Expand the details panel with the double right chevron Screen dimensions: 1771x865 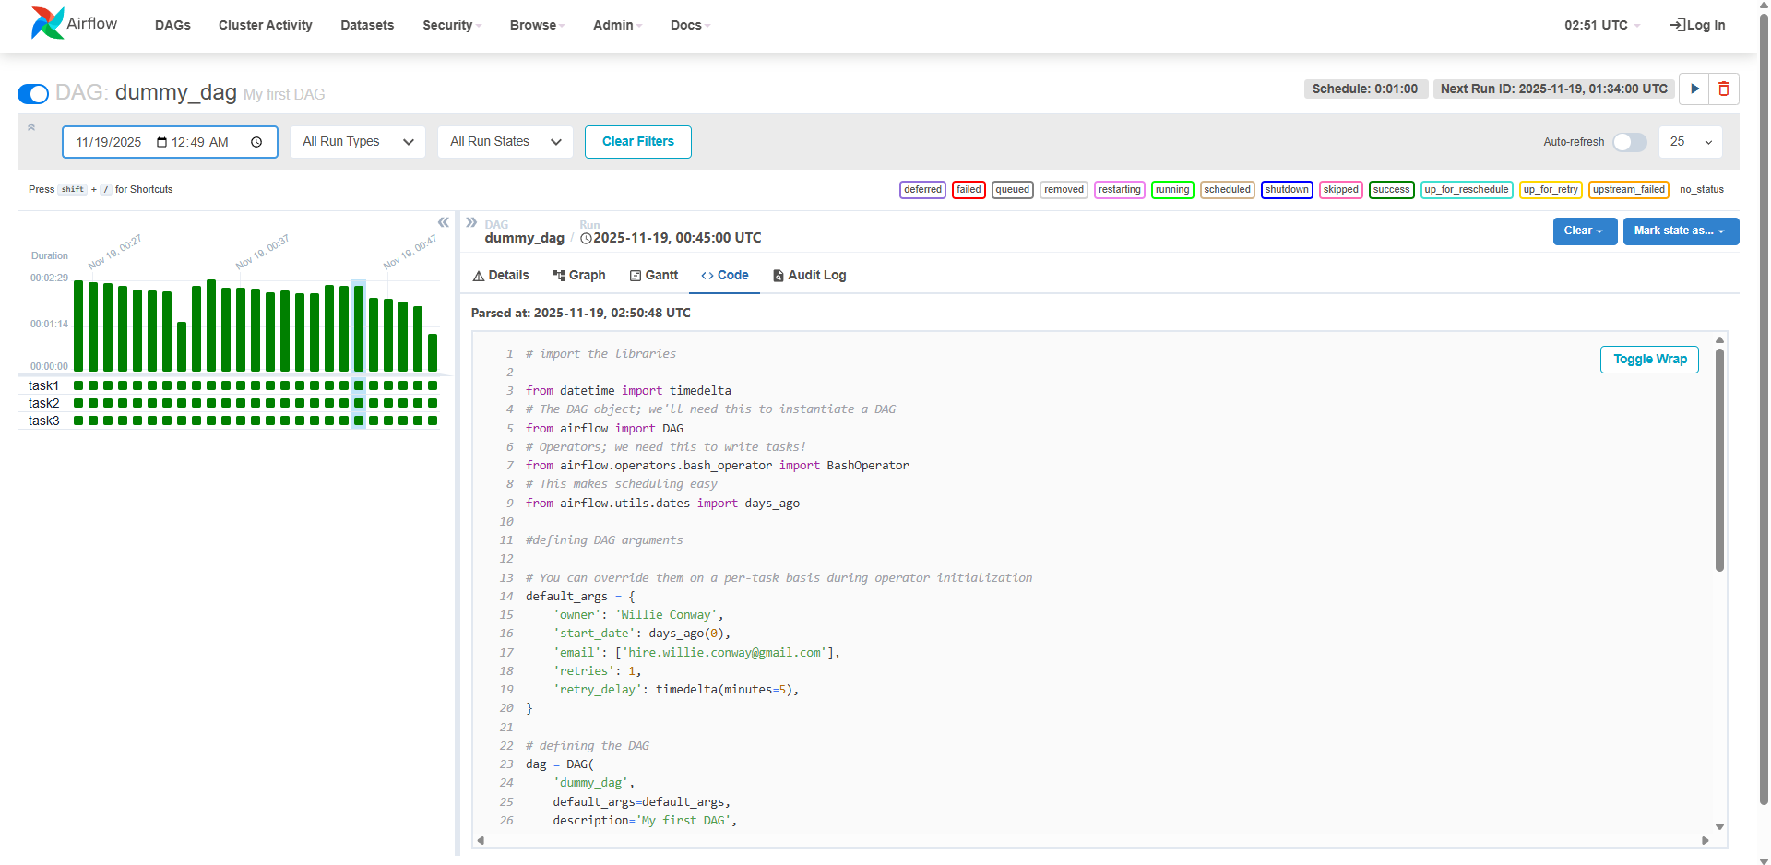(x=471, y=222)
